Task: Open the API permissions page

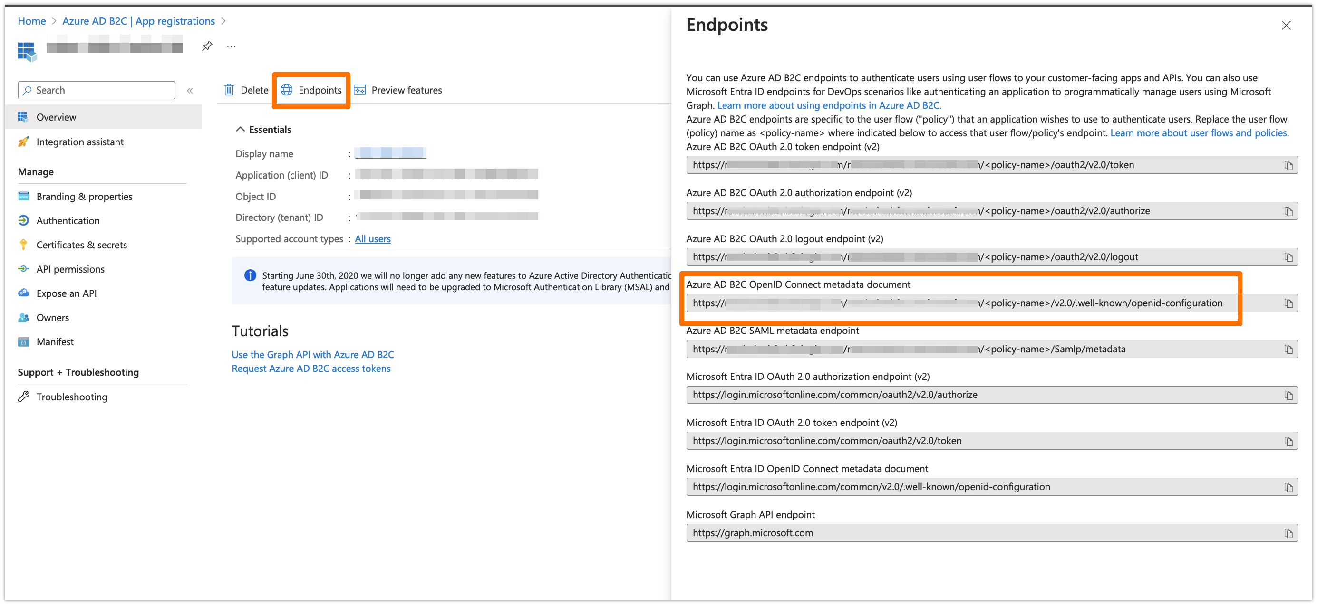Action: point(70,269)
